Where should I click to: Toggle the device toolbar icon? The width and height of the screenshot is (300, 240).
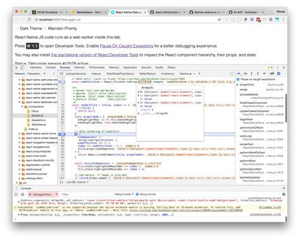coord(22,68)
